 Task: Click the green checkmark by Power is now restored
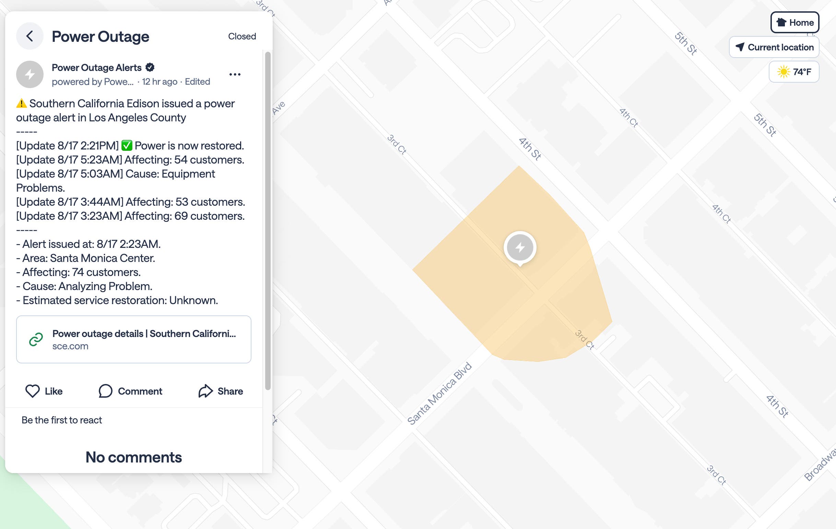(x=127, y=145)
